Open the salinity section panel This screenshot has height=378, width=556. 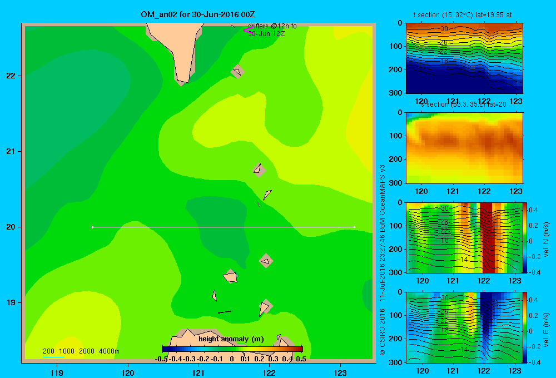click(464, 148)
